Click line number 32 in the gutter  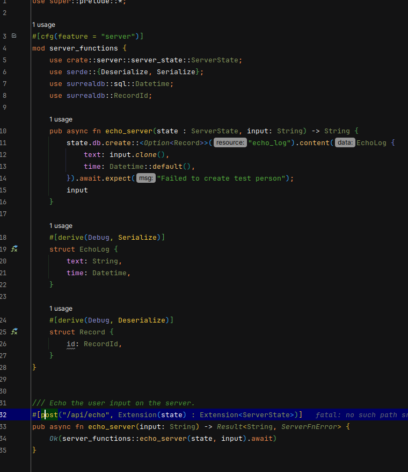[x=4, y=415]
